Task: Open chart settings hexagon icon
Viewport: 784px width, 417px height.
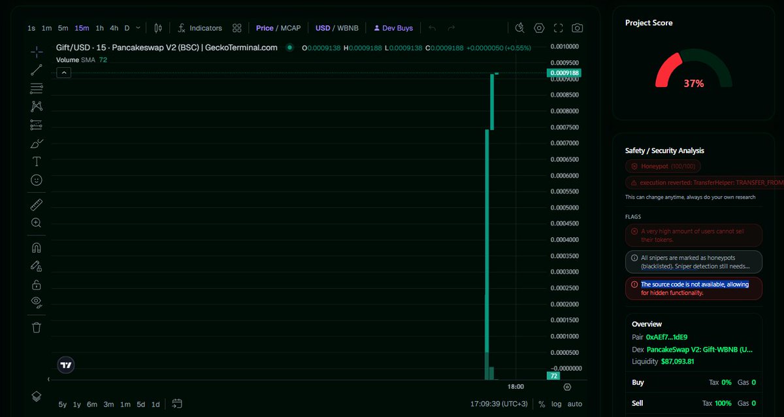Action: click(x=539, y=28)
